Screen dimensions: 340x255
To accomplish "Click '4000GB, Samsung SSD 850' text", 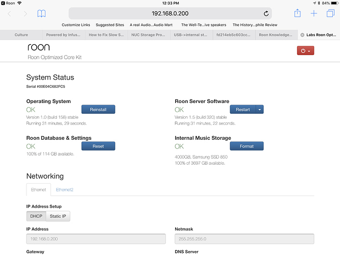I will coord(201,157).
